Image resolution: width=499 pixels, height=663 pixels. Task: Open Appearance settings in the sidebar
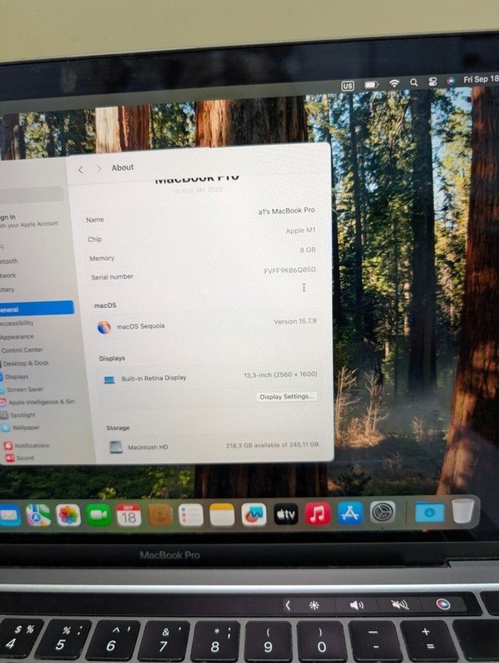tap(16, 337)
